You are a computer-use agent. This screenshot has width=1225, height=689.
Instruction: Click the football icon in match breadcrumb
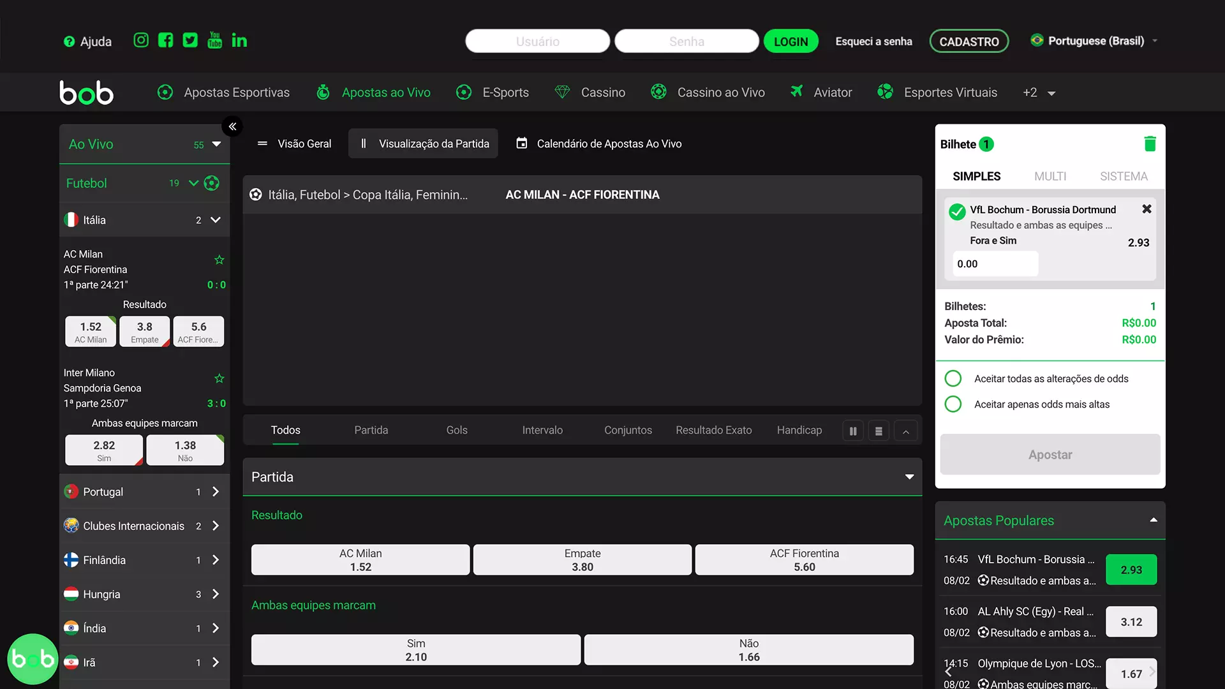click(x=256, y=195)
